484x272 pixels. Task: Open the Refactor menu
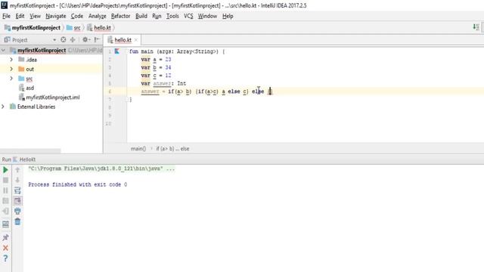tap(120, 16)
